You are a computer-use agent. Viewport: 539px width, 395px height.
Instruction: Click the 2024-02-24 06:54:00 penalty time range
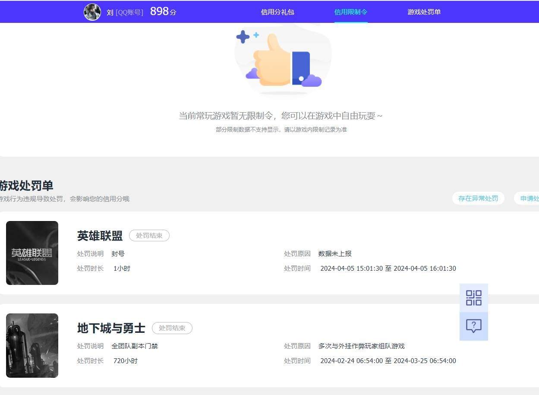click(388, 361)
